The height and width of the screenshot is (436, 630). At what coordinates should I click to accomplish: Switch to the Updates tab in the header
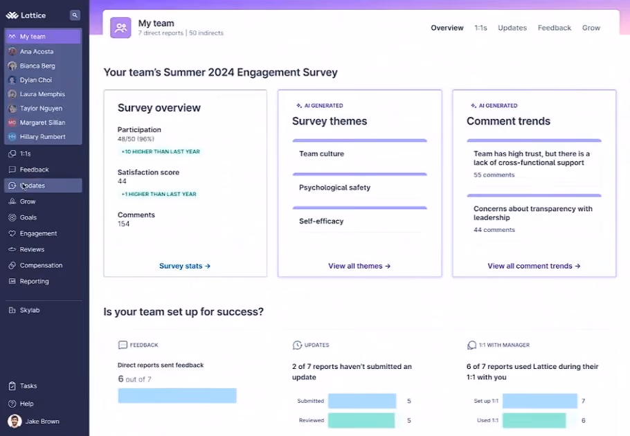point(512,28)
